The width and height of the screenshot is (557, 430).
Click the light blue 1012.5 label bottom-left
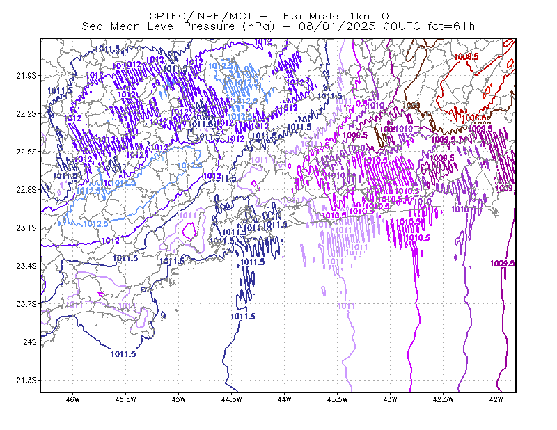click(96, 224)
